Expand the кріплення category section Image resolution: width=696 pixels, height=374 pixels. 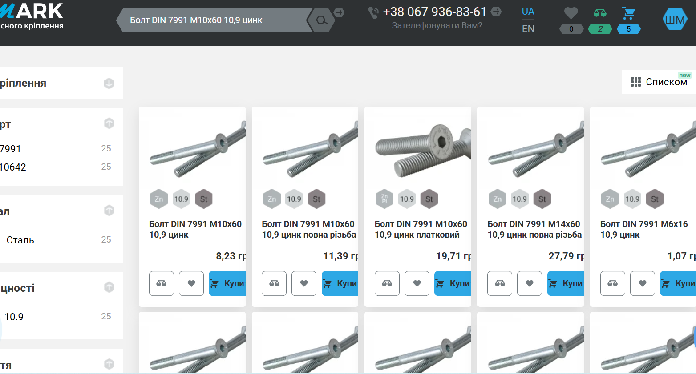(x=109, y=83)
